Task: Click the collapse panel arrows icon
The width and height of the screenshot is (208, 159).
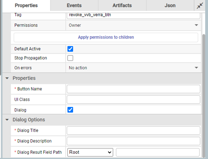Action: coord(200,5)
